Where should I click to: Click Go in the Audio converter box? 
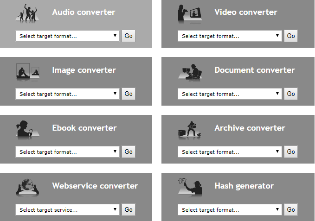tap(129, 36)
